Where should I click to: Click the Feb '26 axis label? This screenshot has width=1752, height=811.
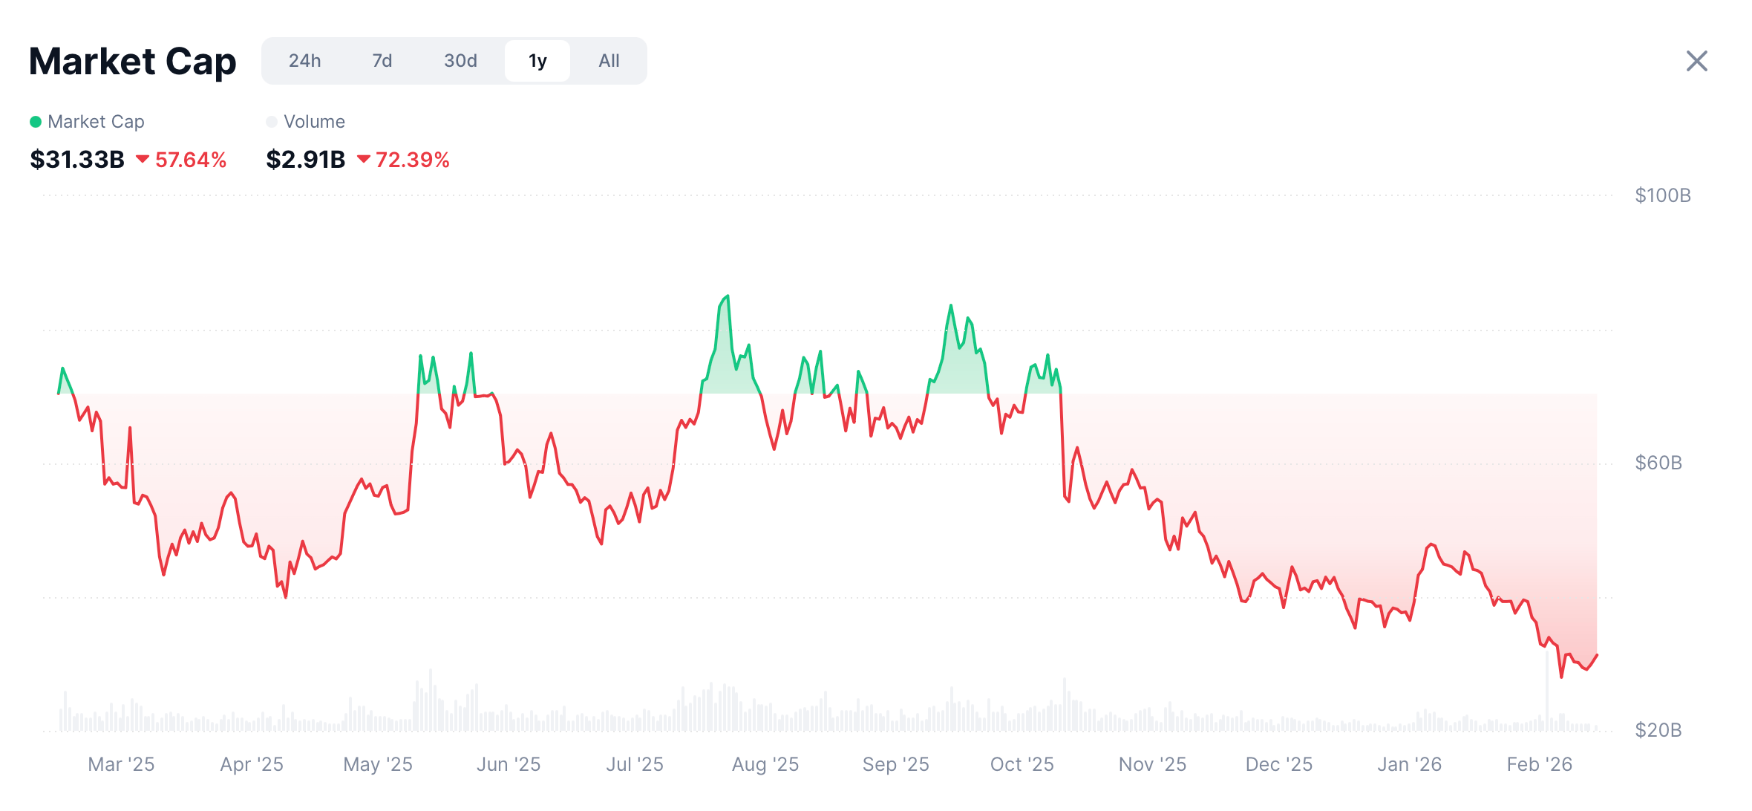(x=1539, y=764)
